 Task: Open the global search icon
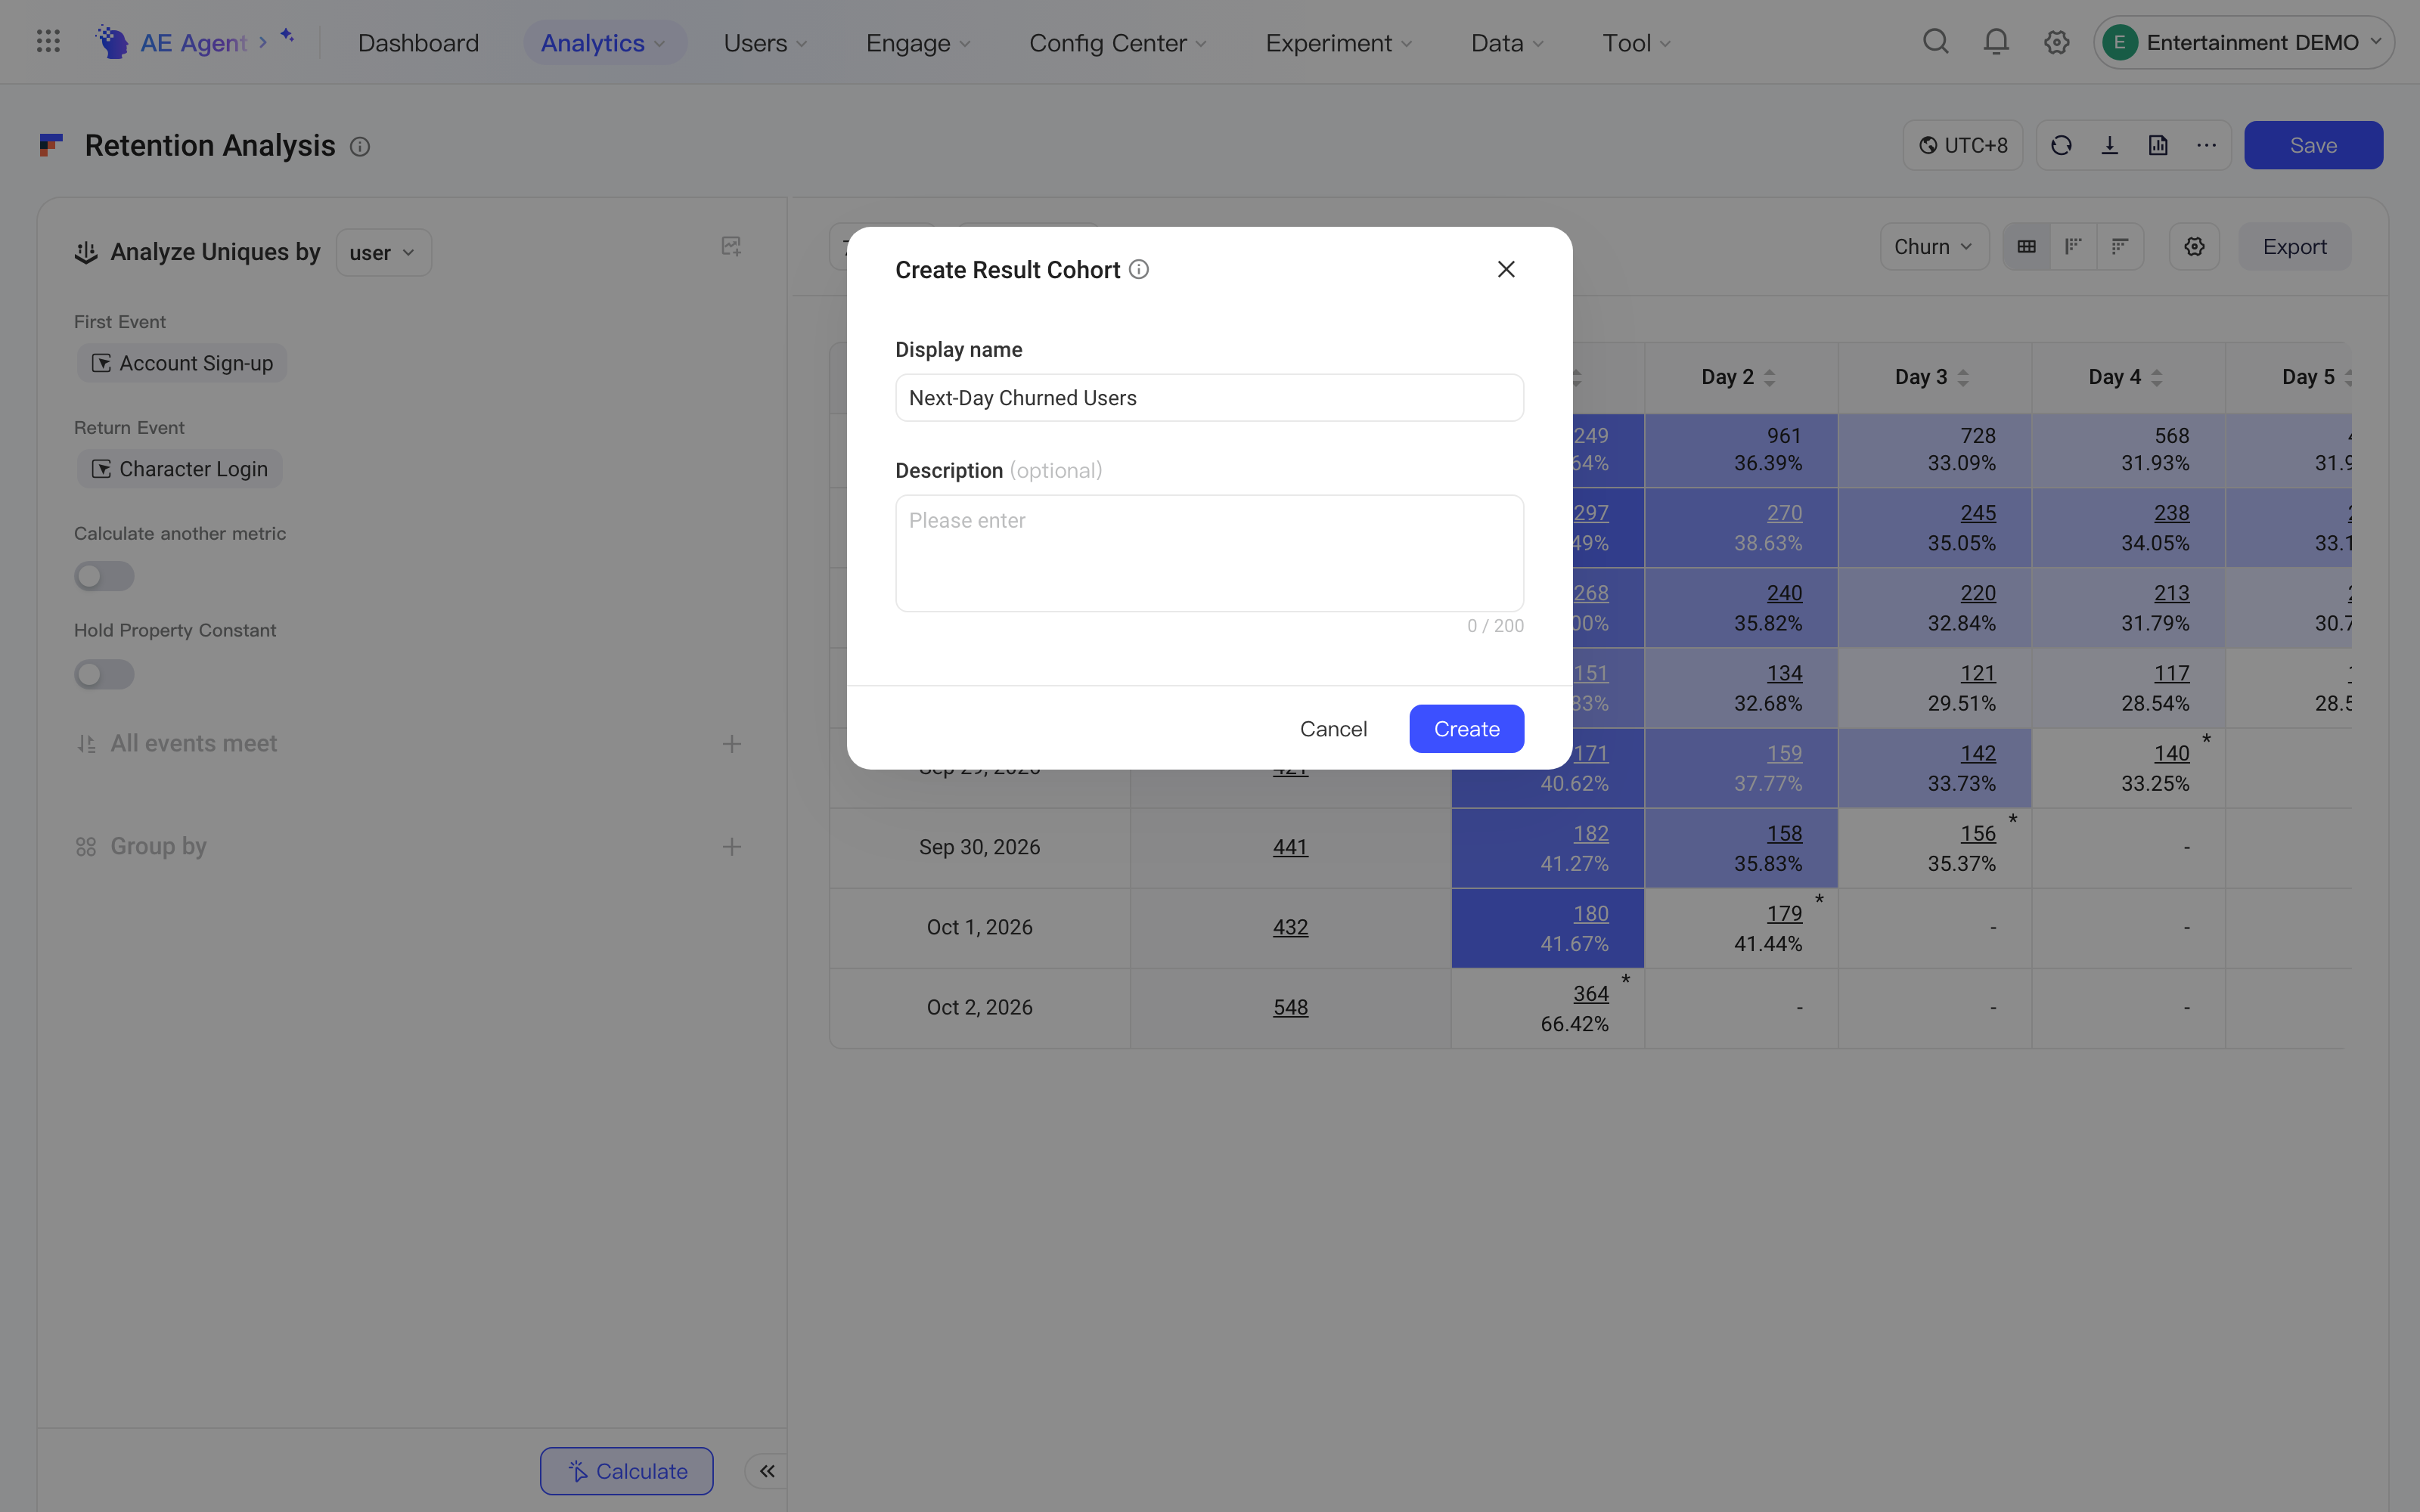(x=1936, y=42)
